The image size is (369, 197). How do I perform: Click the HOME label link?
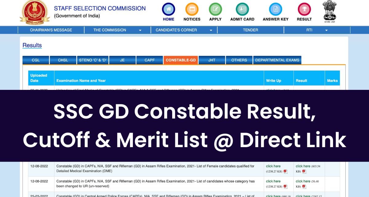(x=169, y=19)
